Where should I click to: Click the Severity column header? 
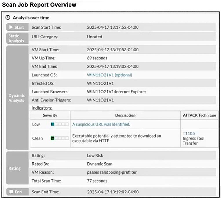click(x=50, y=115)
